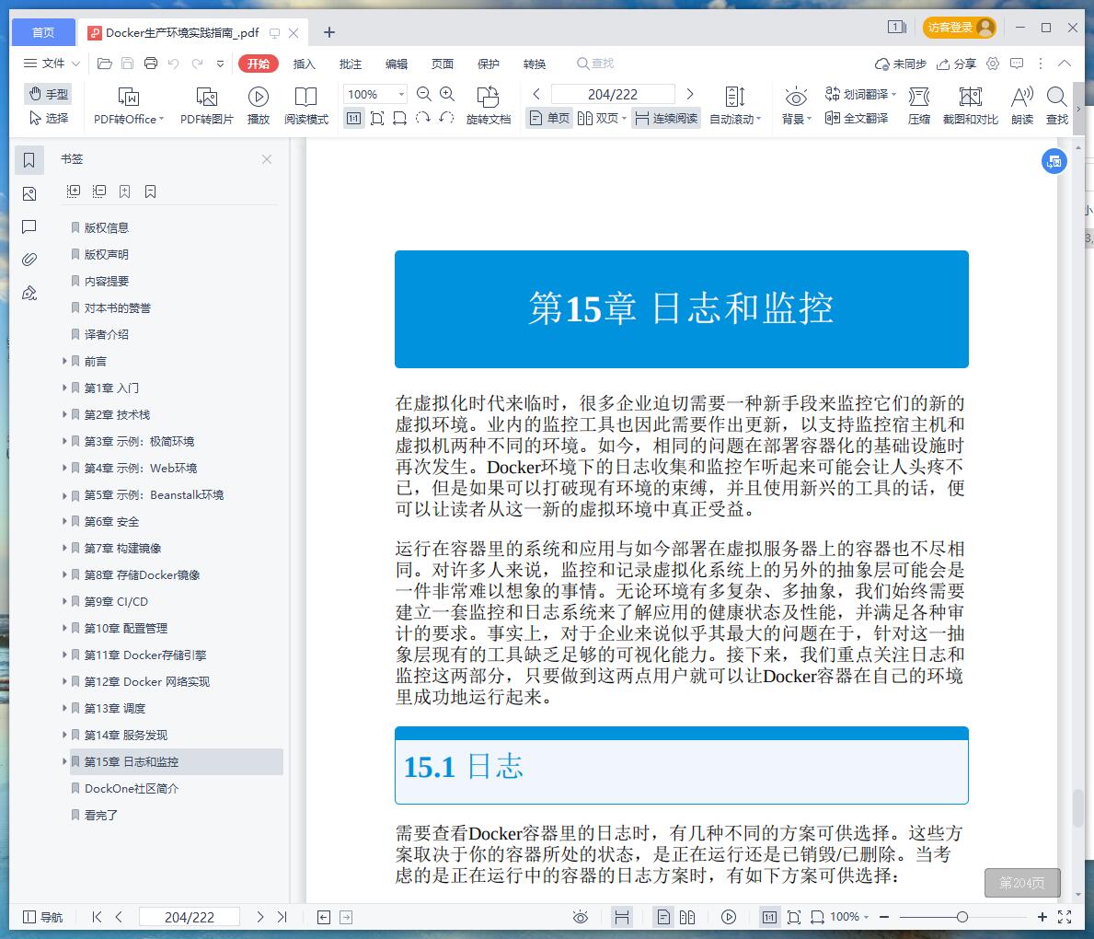Click 旋转文档 rotate document icon
This screenshot has height=939, width=1094.
489,106
